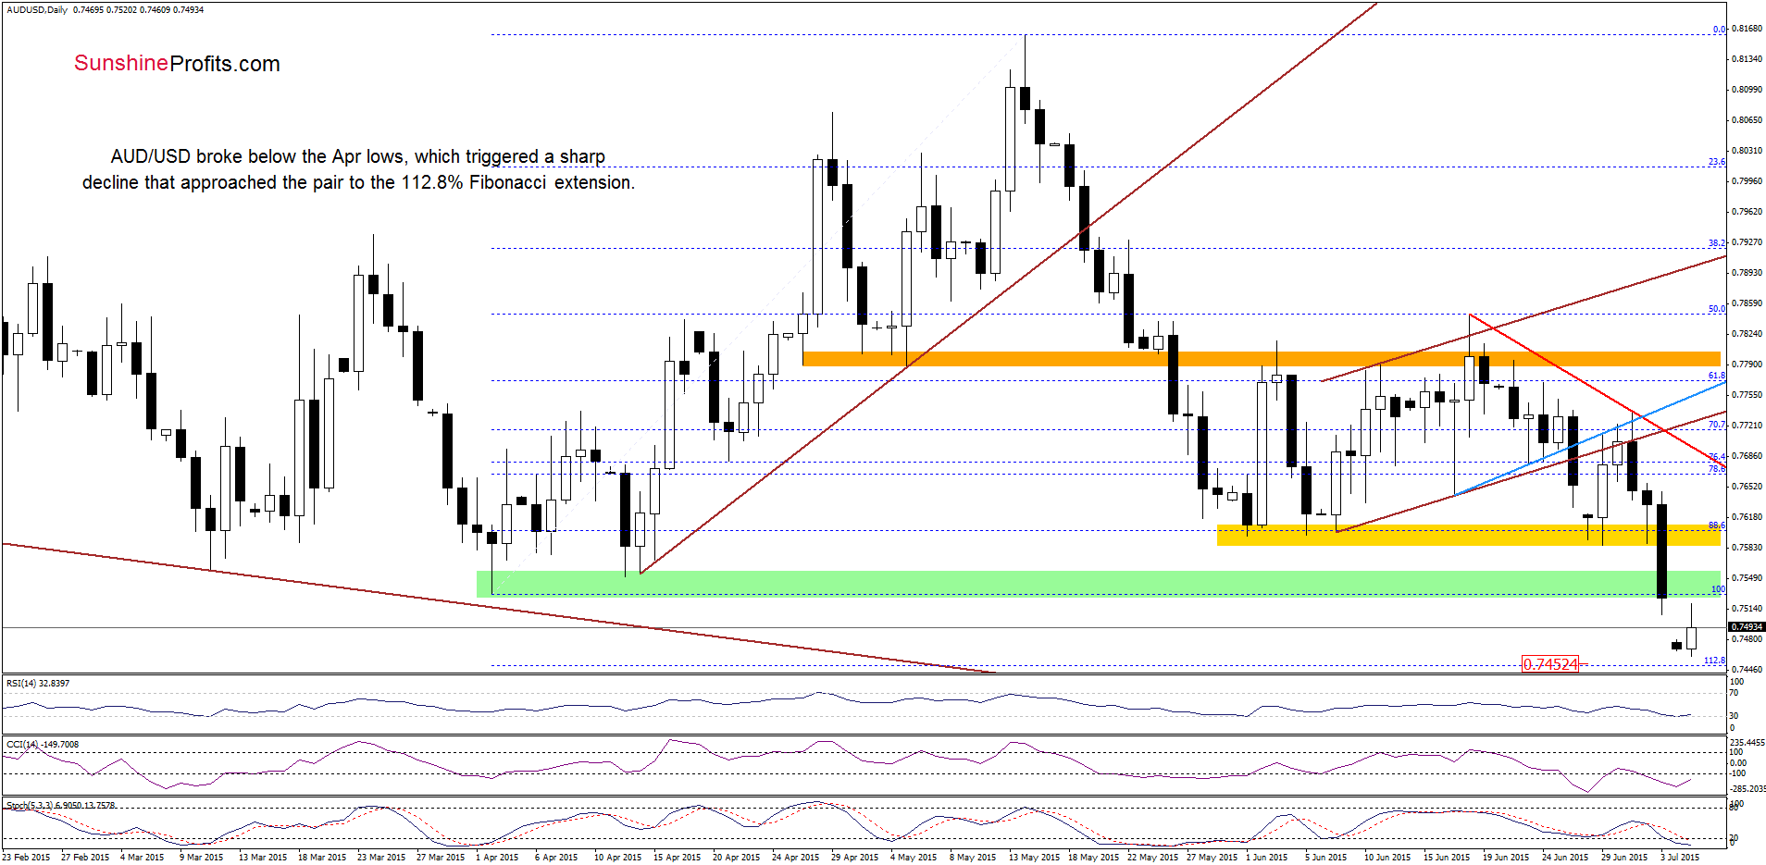Image resolution: width=1766 pixels, height=865 pixels.
Task: Click the 10 Jun 2015 date label
Action: coord(1387,857)
